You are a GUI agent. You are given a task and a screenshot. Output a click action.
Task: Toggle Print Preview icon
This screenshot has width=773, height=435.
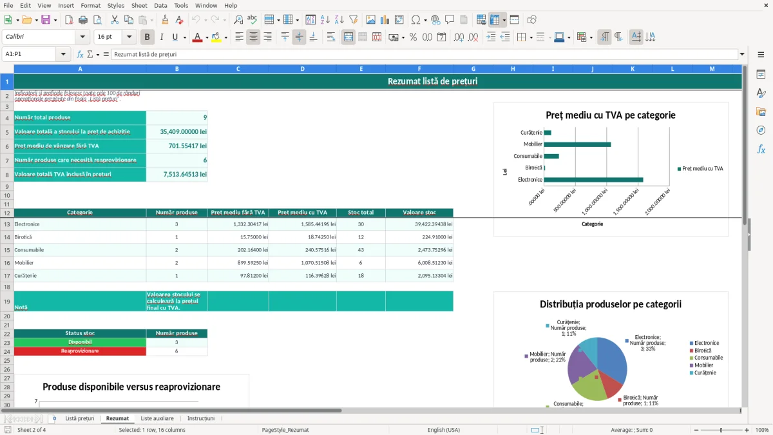(x=97, y=20)
